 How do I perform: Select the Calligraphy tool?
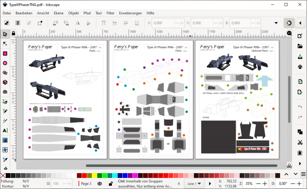pos(5,121)
